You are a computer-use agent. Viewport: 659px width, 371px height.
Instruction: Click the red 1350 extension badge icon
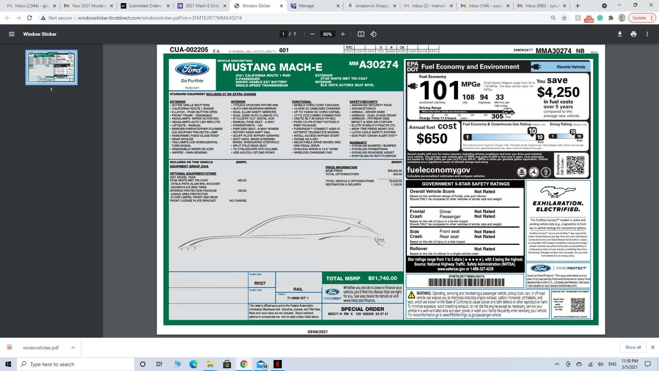[589, 18]
